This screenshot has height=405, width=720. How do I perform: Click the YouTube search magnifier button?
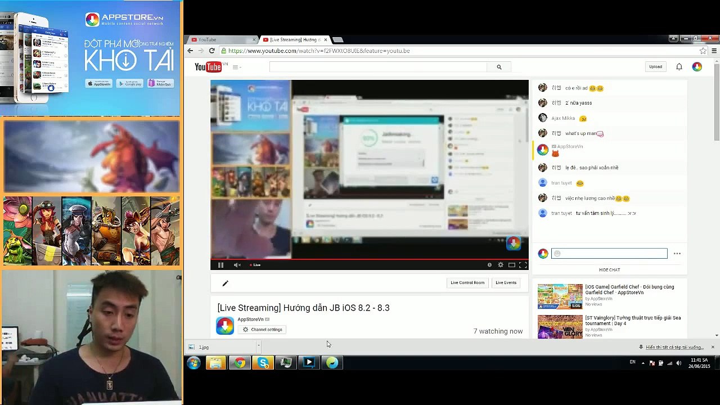pyautogui.click(x=499, y=67)
